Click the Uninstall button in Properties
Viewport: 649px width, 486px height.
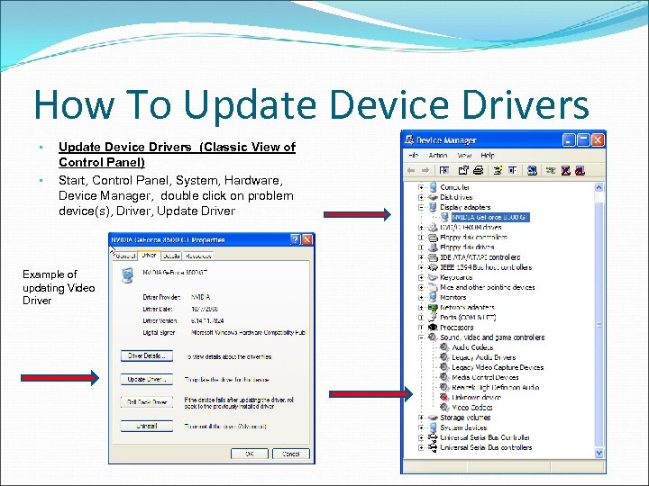[147, 426]
